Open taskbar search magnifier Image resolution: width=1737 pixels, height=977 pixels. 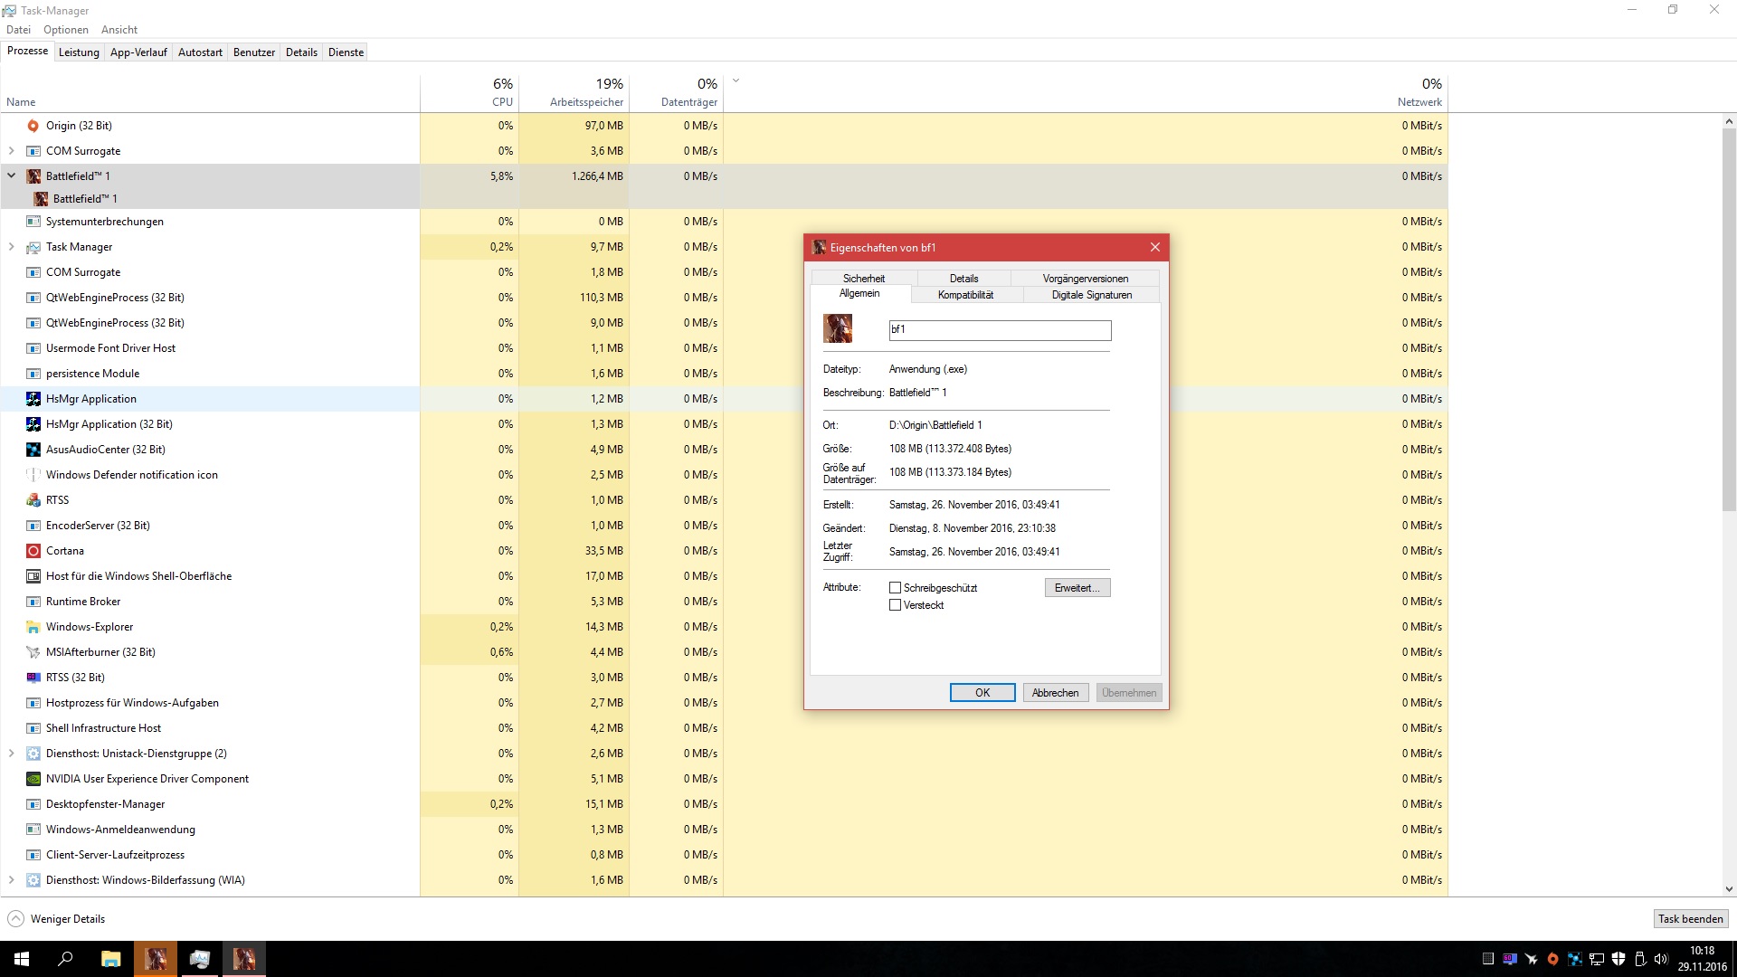pyautogui.click(x=65, y=959)
